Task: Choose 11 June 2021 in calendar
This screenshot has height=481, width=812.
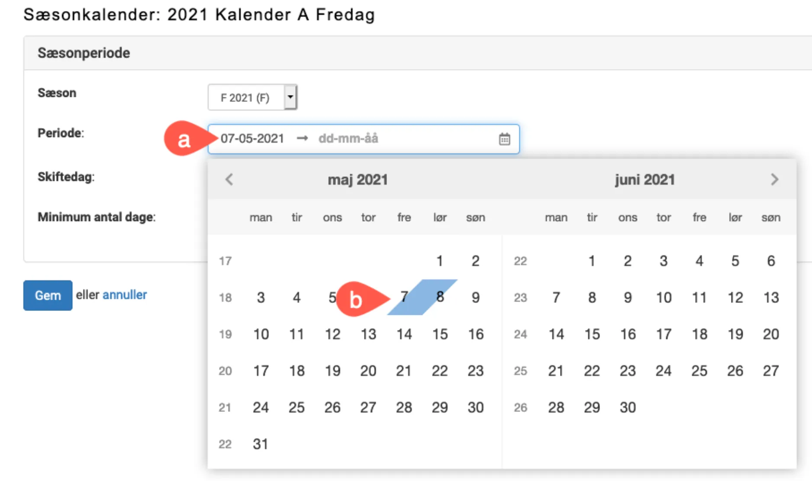Action: click(x=699, y=298)
